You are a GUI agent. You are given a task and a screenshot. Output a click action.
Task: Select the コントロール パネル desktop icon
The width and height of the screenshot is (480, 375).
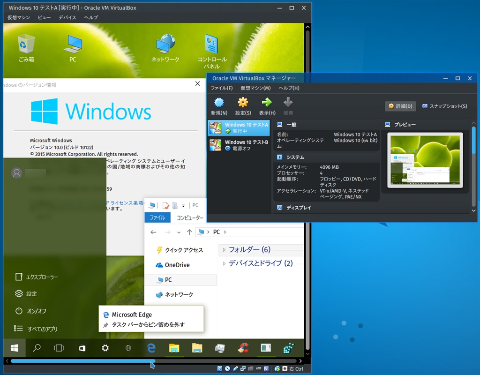(212, 52)
